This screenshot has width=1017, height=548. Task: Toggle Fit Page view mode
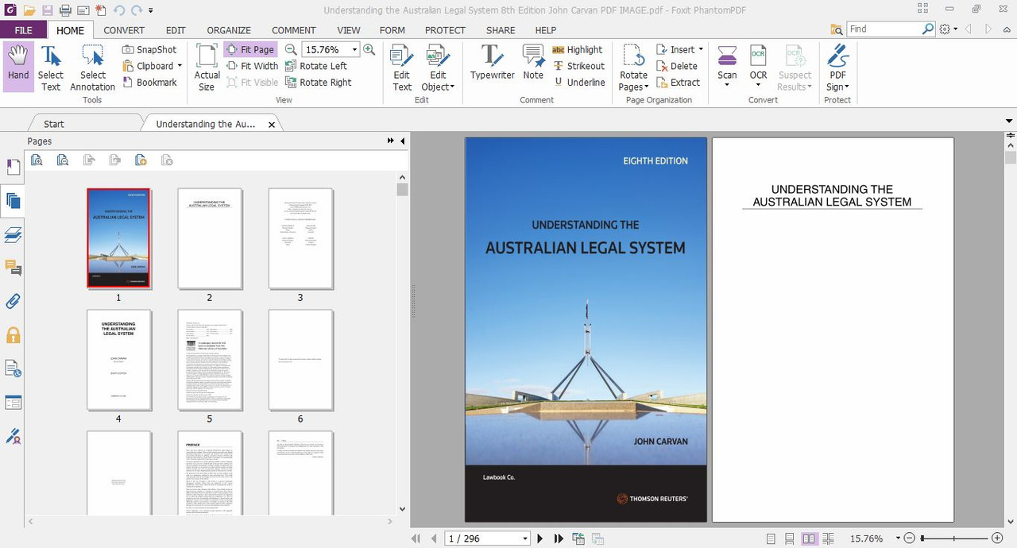(x=250, y=49)
